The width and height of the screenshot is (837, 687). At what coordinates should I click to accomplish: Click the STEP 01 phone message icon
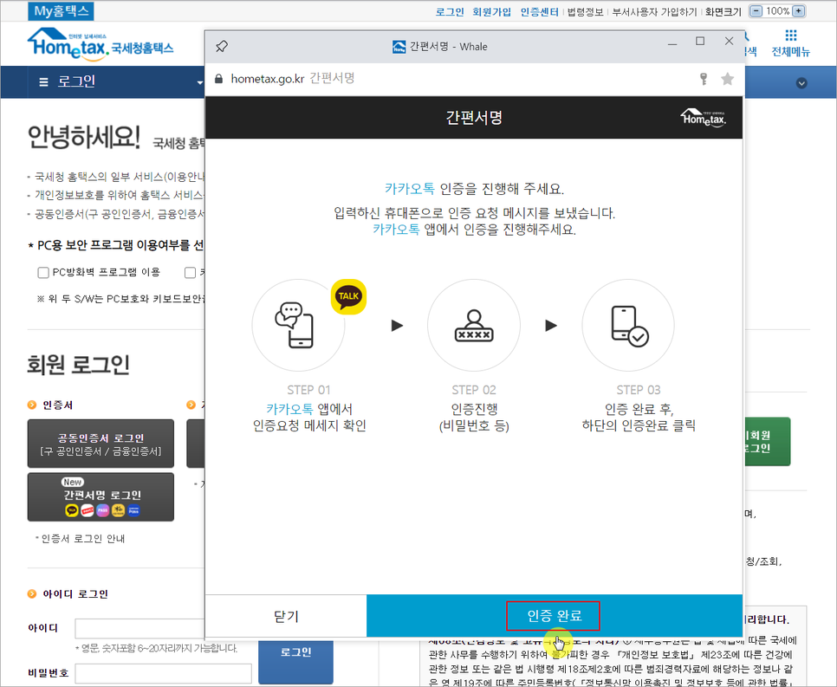pyautogui.click(x=294, y=325)
